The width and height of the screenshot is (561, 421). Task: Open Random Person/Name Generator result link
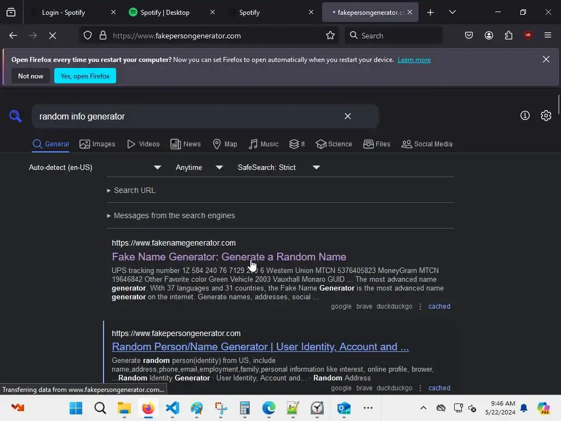pyautogui.click(x=260, y=346)
